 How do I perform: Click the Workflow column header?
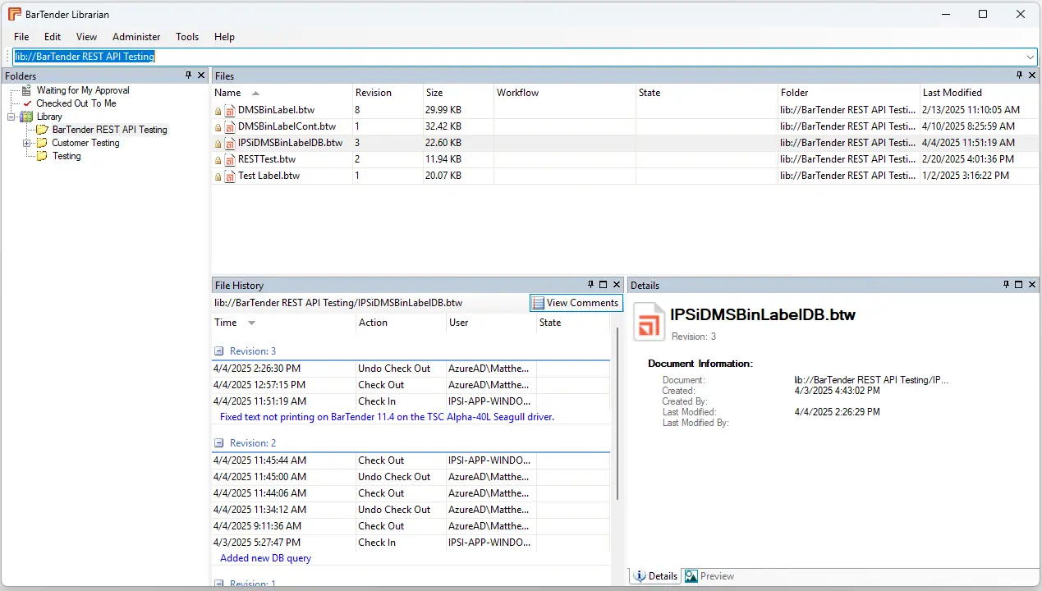coord(564,93)
